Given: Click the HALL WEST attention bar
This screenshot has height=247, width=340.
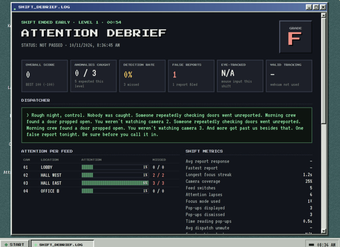Looking at the screenshot, I should pyautogui.click(x=115, y=175).
